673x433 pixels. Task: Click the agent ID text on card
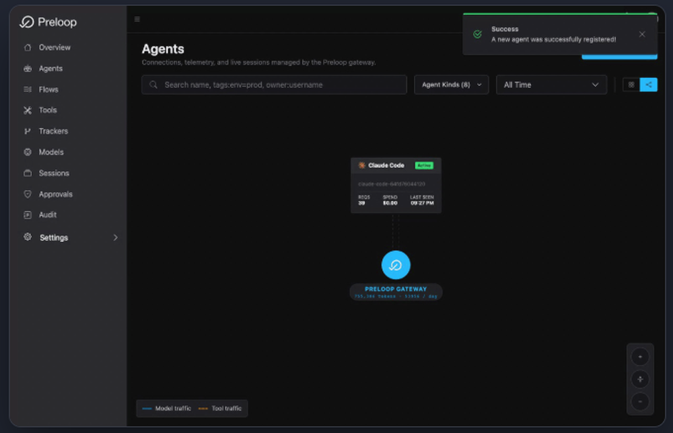[x=392, y=184]
